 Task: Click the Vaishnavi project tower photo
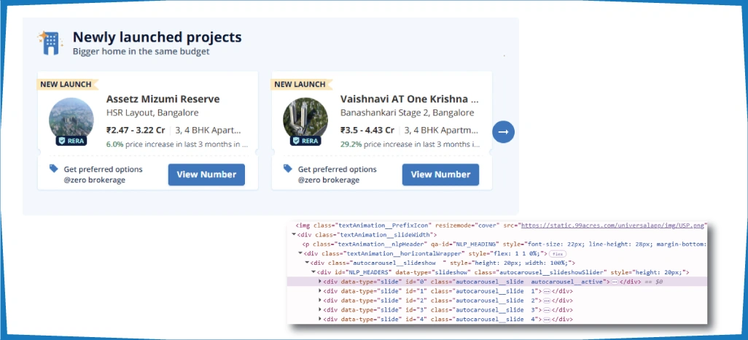[305, 118]
